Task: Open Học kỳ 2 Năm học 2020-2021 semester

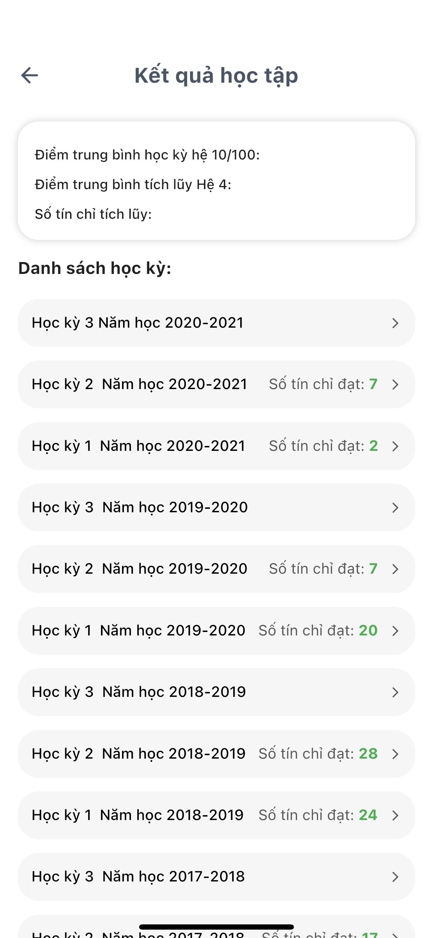Action: tap(139, 385)
